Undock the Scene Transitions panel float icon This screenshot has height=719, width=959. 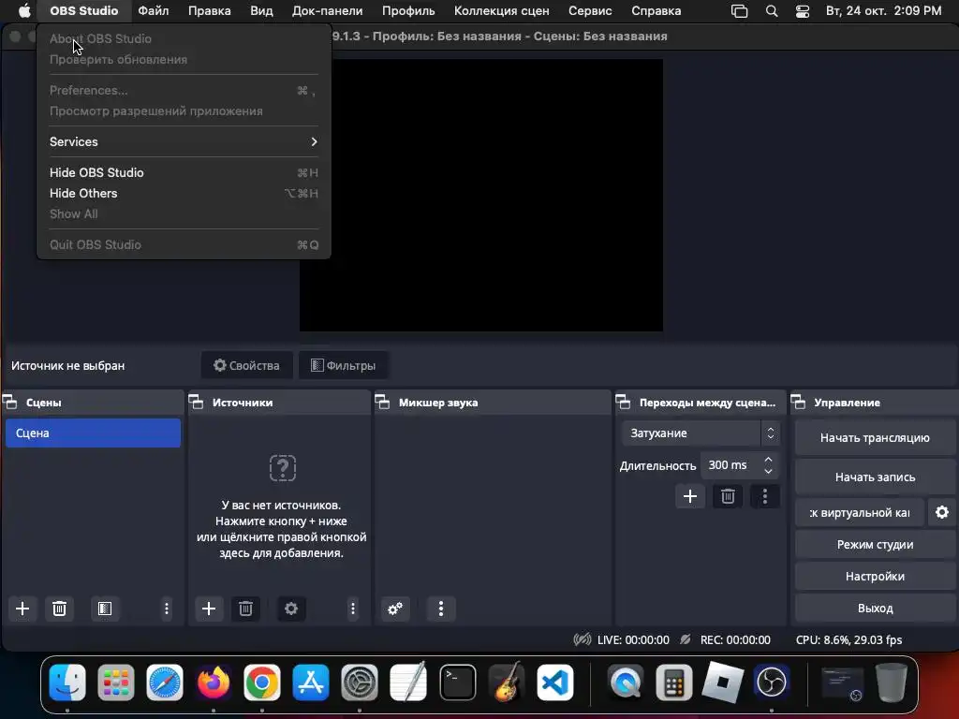pyautogui.click(x=623, y=403)
